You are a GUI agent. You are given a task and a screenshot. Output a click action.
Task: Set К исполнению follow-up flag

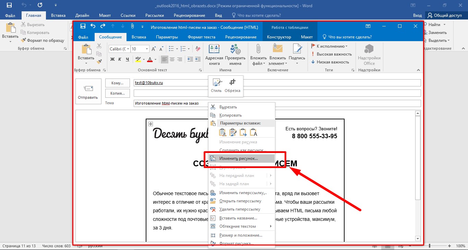pos(329,46)
